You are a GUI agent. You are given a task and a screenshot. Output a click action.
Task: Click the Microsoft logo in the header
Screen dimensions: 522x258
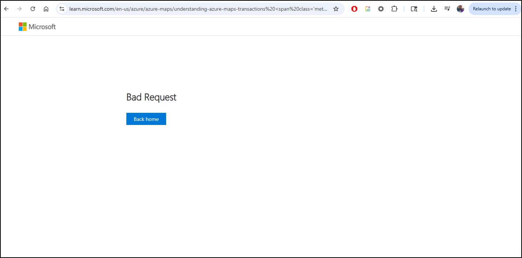[x=37, y=26]
